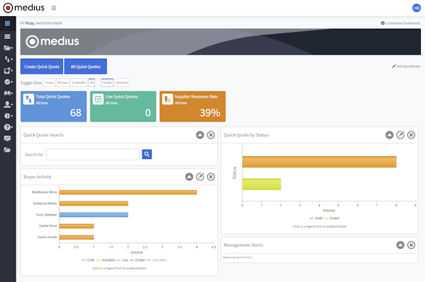Open the HB user avatar
This screenshot has height=282, width=425.
[x=416, y=8]
